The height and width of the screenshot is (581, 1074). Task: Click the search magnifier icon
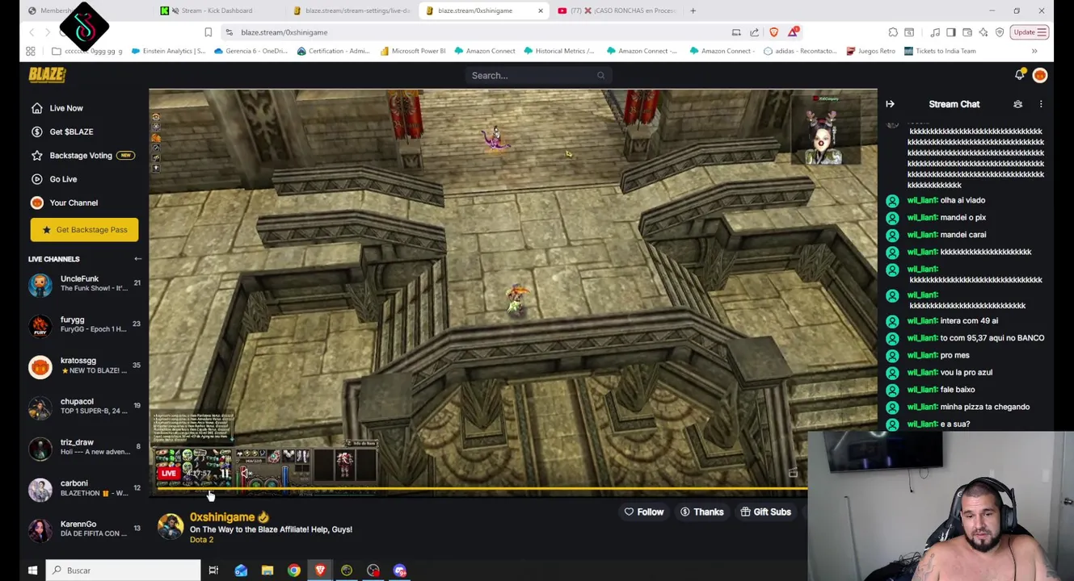tap(600, 75)
